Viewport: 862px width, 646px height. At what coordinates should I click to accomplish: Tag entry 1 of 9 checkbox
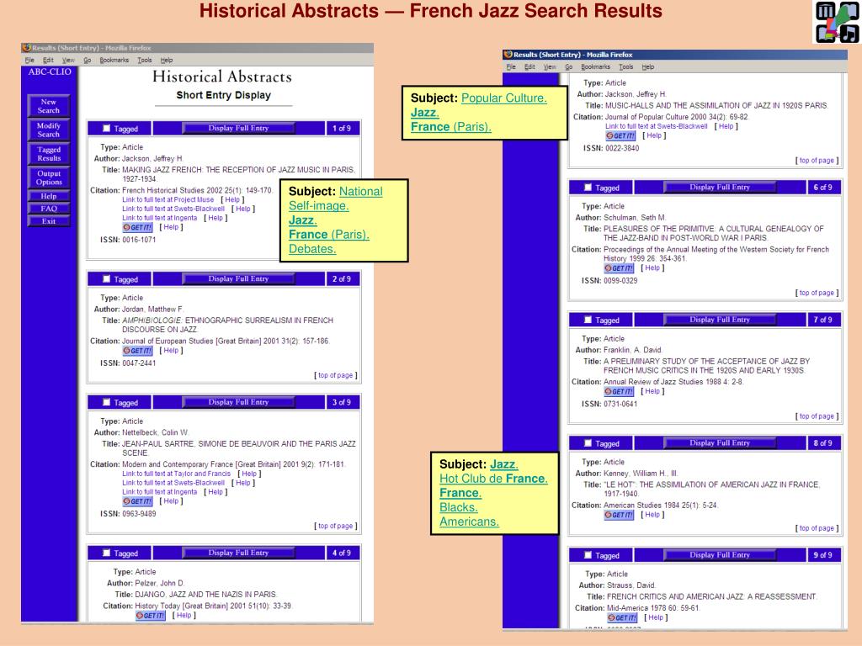coord(107,129)
